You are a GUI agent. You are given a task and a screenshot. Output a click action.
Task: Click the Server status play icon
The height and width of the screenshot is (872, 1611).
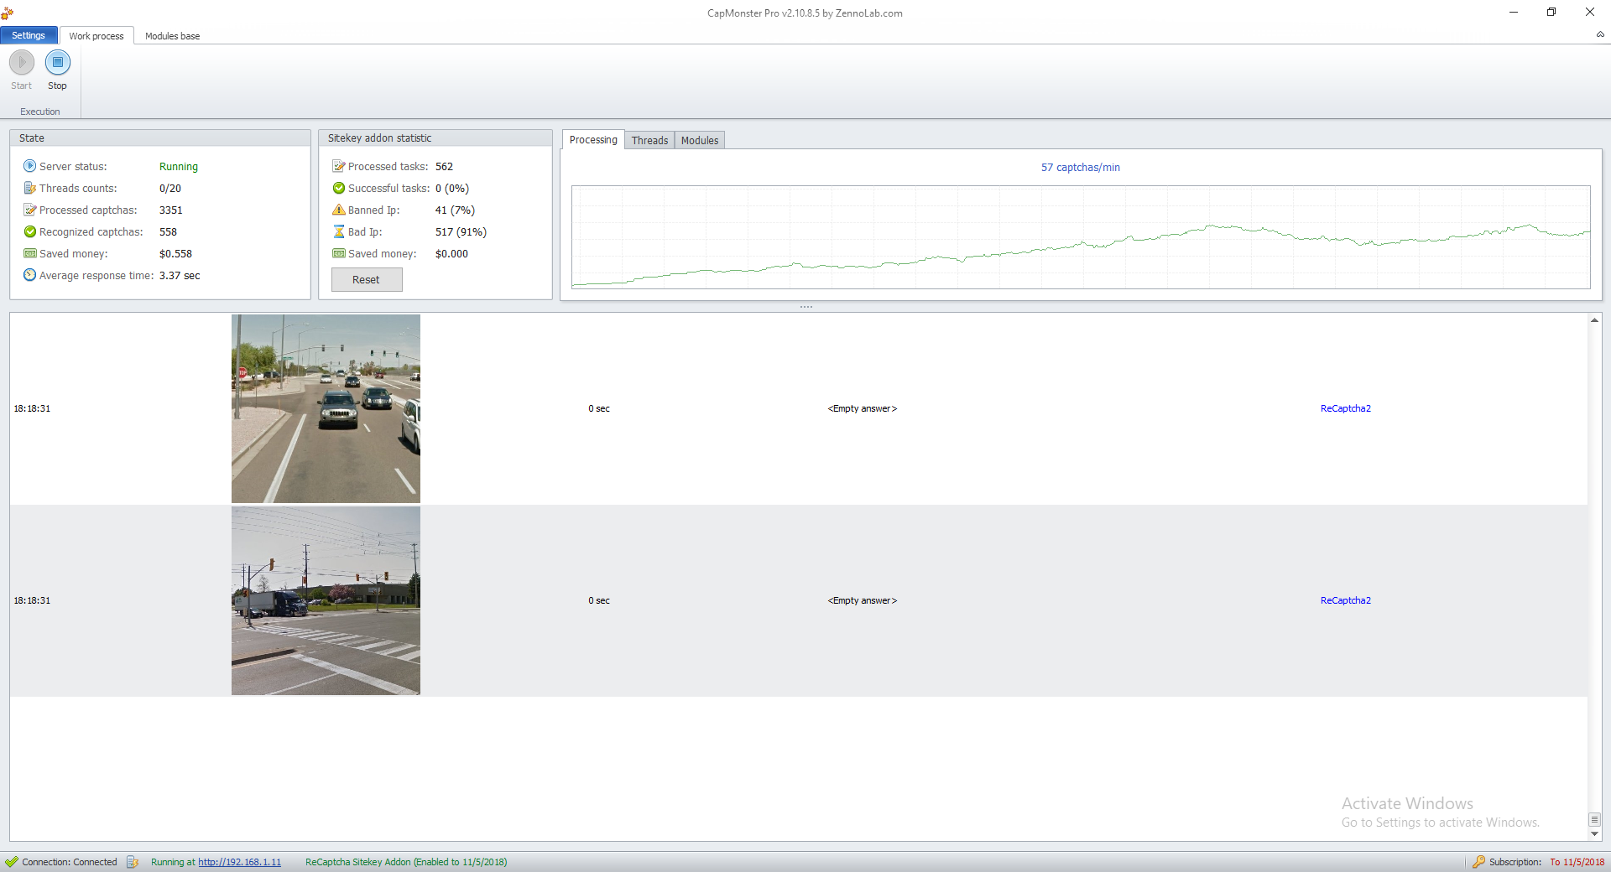click(29, 166)
